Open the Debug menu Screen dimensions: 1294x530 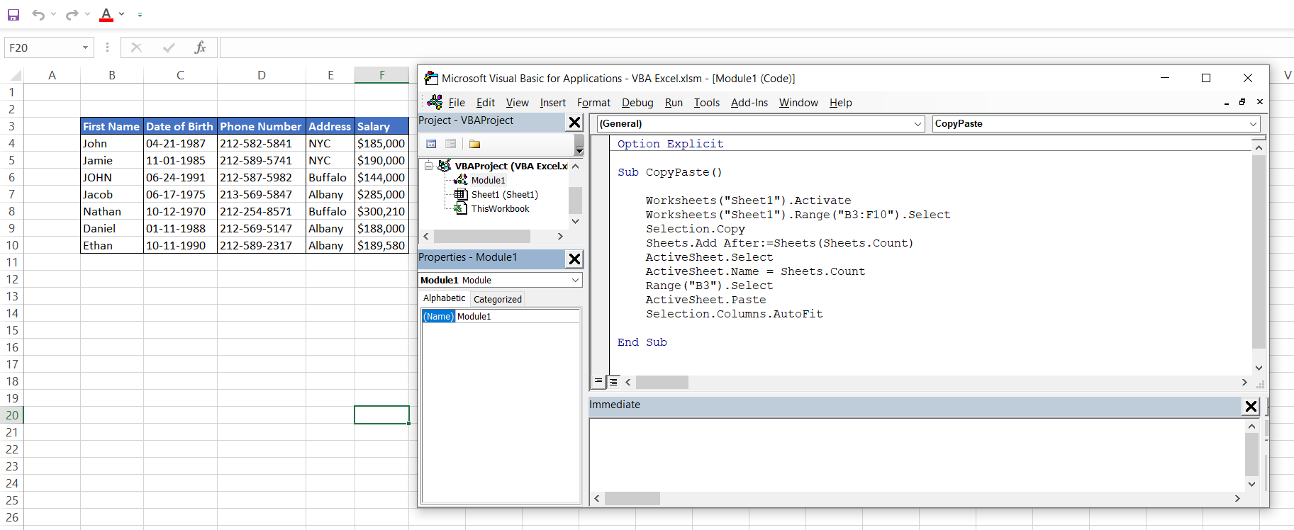click(637, 103)
